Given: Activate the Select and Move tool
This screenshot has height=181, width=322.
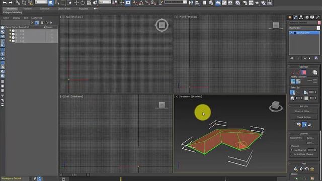Looking at the screenshot, I should (76, 3).
